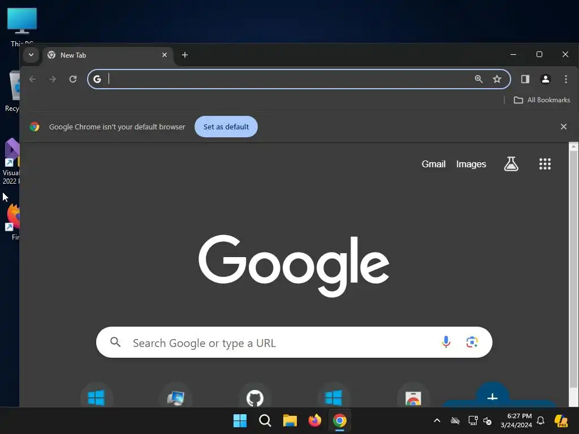The image size is (579, 434).
Task: Toggle the Chrome side panel
Action: pos(525,79)
